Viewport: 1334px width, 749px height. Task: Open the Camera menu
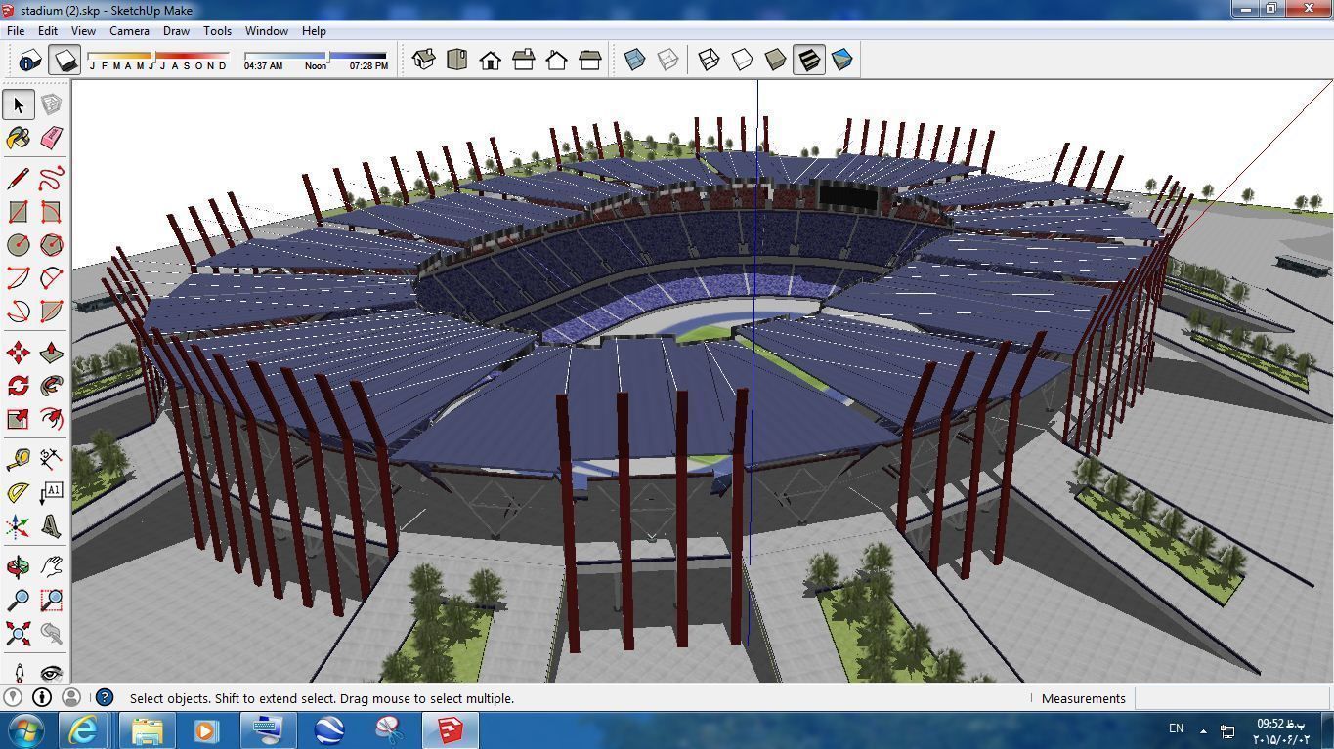click(x=129, y=31)
